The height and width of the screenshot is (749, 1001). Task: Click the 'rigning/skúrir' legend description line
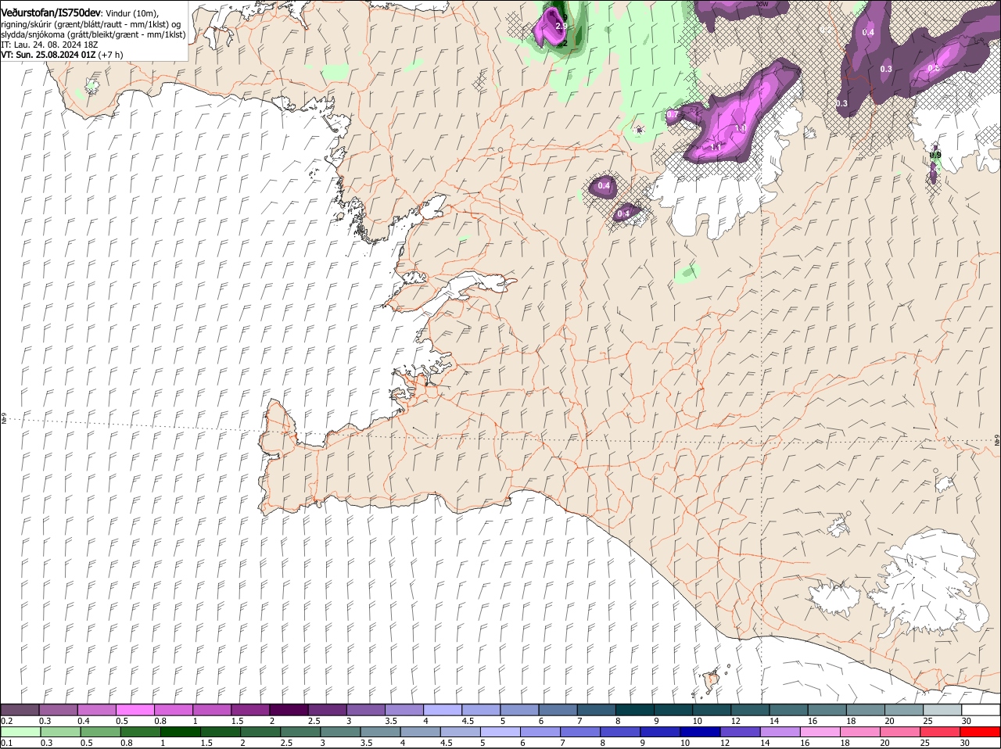[x=91, y=23]
